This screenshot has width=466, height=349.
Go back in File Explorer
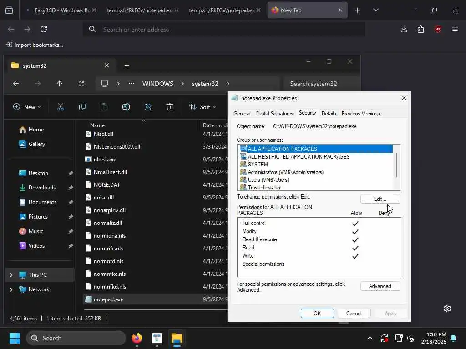tap(16, 84)
